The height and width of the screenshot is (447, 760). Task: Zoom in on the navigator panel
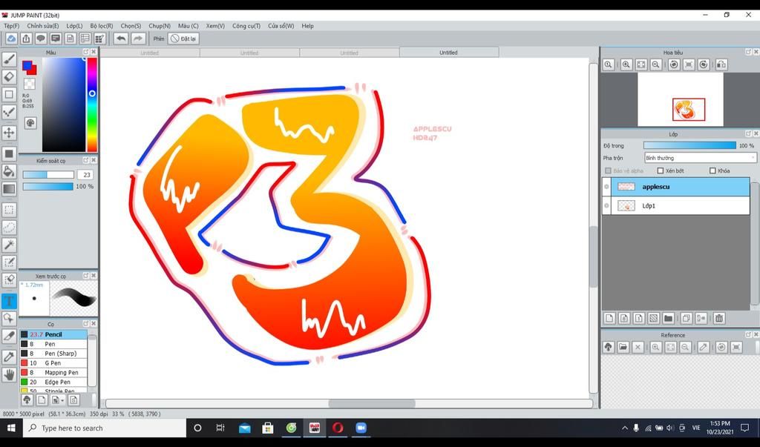click(626, 64)
